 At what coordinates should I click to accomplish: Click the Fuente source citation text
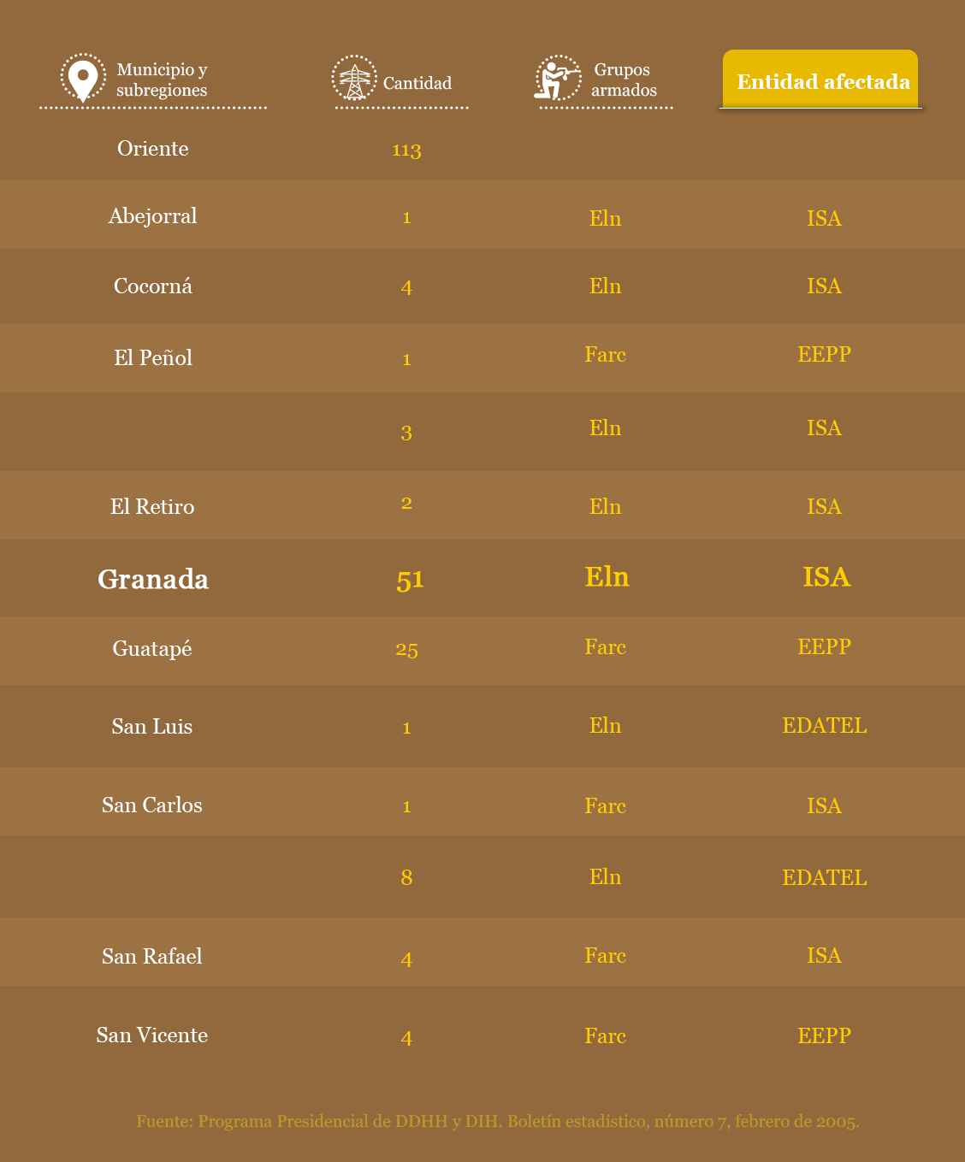498,1121
